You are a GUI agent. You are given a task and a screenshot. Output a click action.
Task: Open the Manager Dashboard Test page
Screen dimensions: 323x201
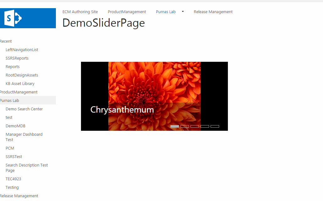[x=24, y=137]
